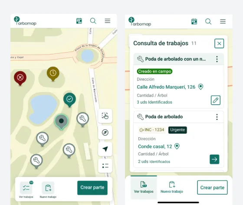Screen dimensions: 243x205
Task: Click outlined Crear parte button on right phone
Action: [x=212, y=188]
